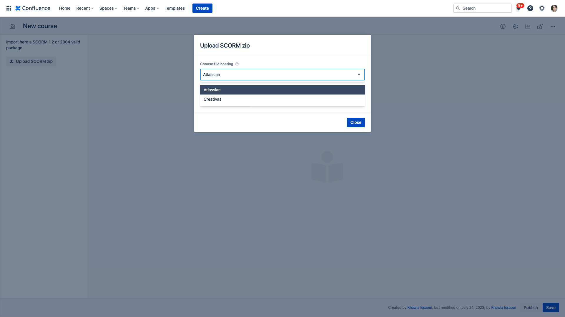565x317 pixels.
Task: Expand the Teams menu
Action: tap(131, 8)
